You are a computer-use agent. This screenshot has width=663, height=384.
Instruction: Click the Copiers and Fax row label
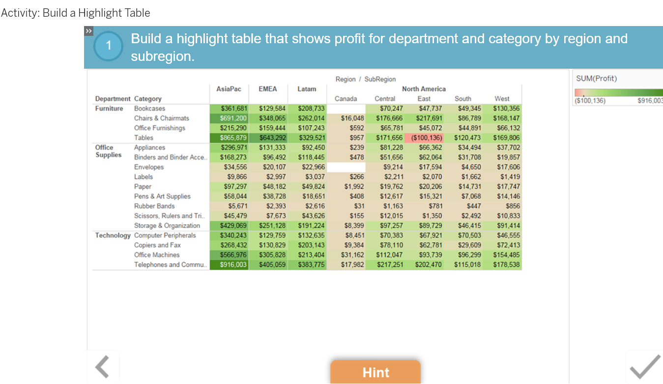click(x=157, y=245)
